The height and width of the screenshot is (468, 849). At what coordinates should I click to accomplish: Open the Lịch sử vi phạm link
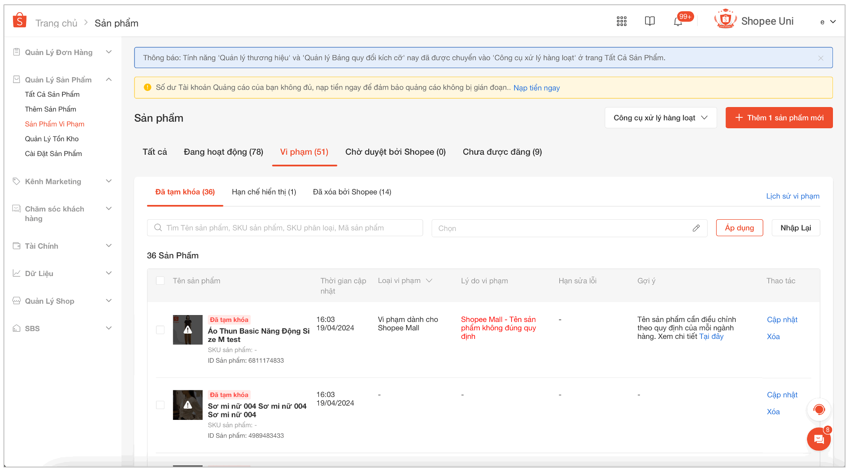[792, 196]
